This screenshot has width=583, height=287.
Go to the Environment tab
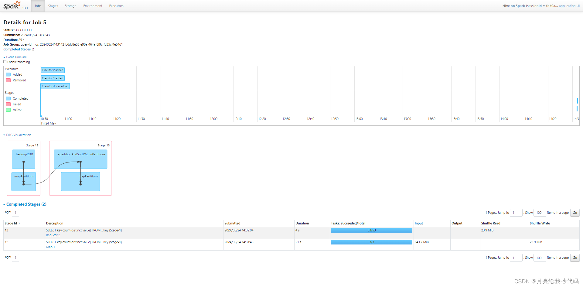[93, 6]
